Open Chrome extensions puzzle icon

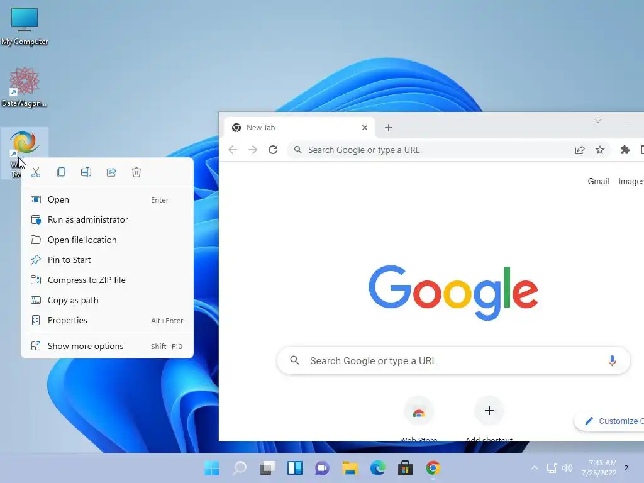[625, 150]
